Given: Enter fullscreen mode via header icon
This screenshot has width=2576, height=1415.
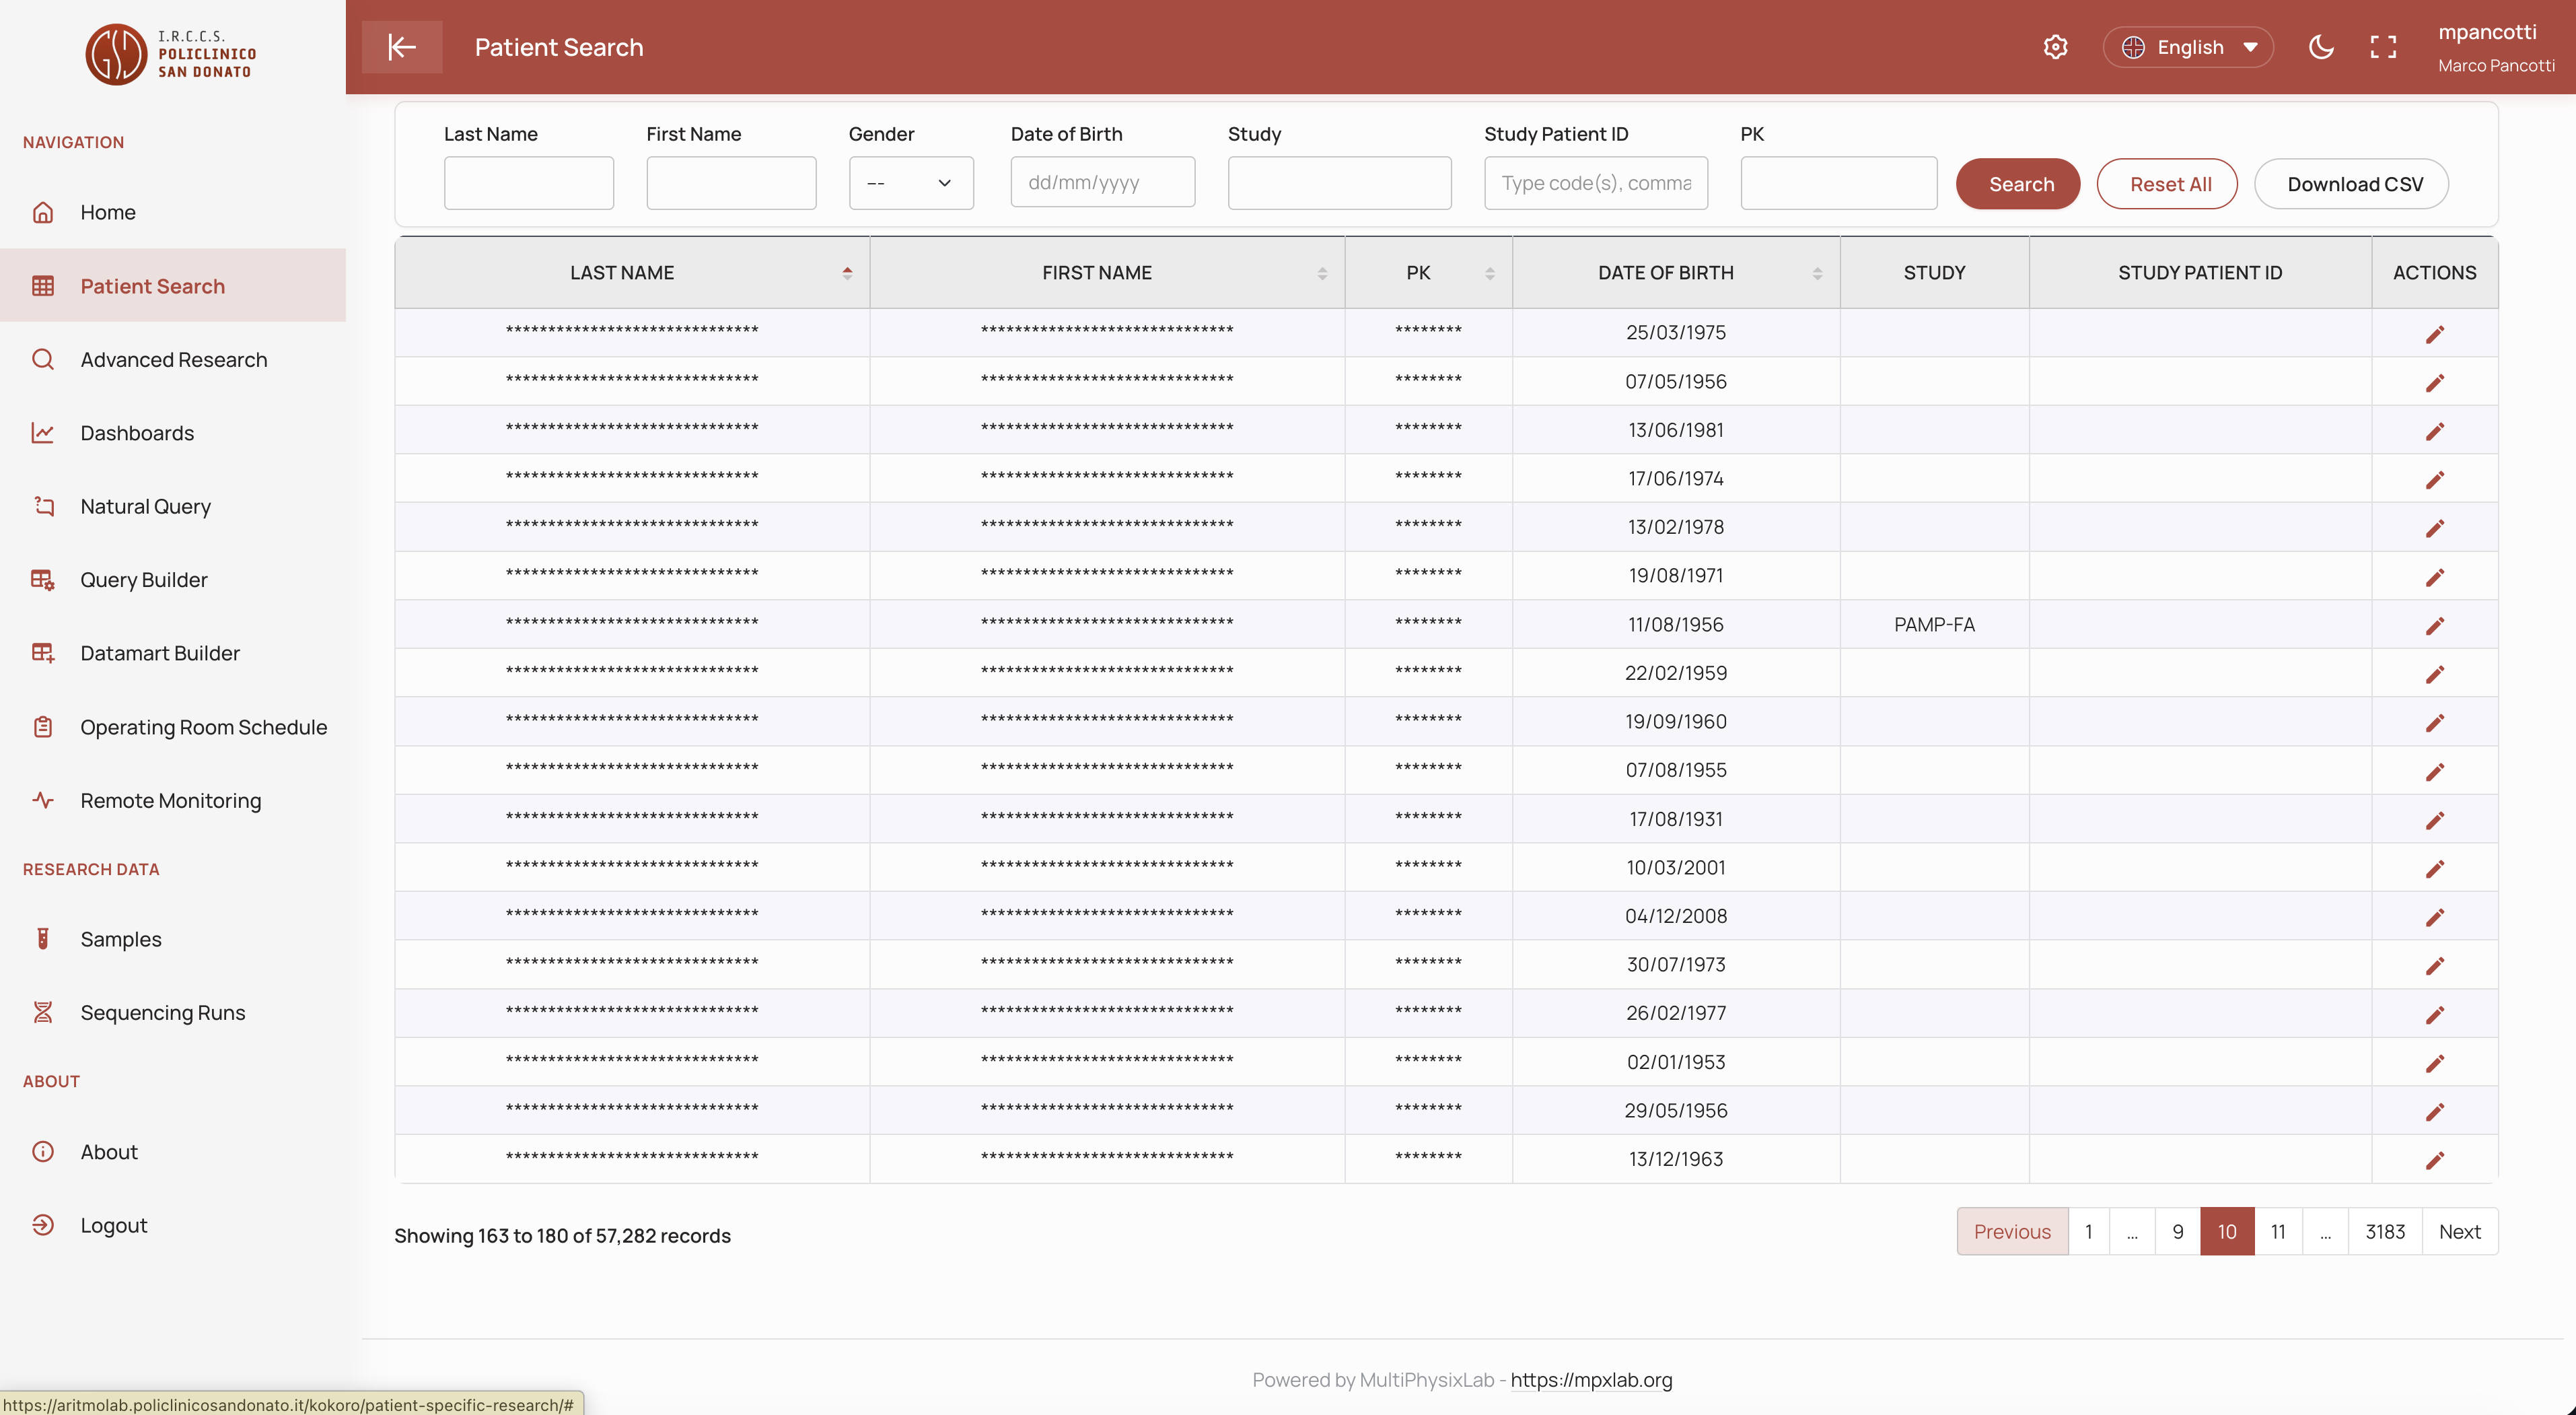Looking at the screenshot, I should point(2383,47).
